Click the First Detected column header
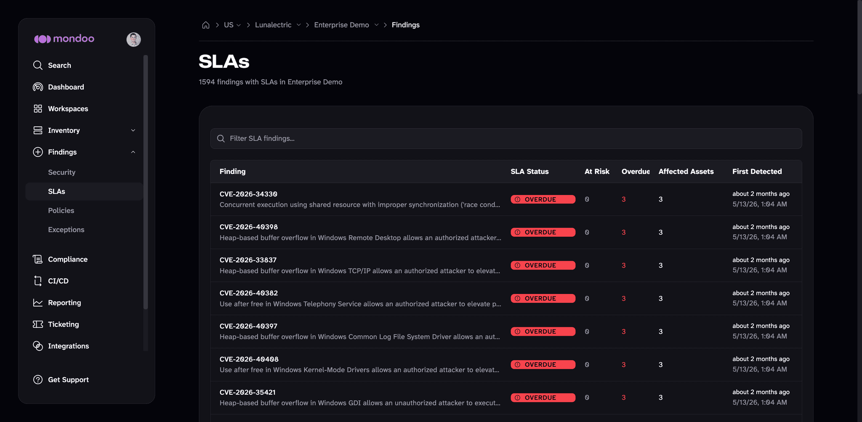The height and width of the screenshot is (422, 862). point(757,171)
